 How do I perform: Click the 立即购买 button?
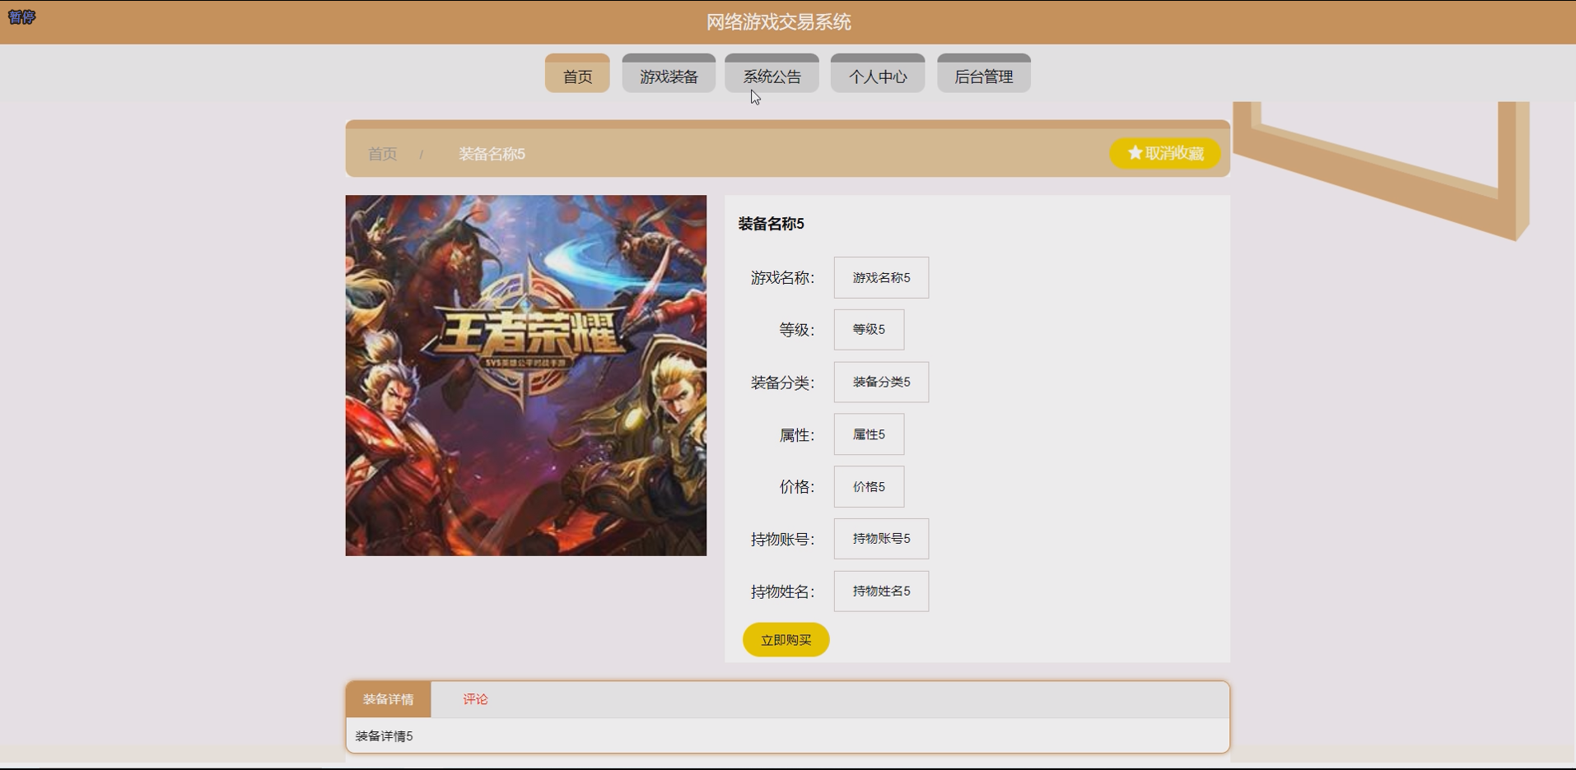[x=786, y=640]
